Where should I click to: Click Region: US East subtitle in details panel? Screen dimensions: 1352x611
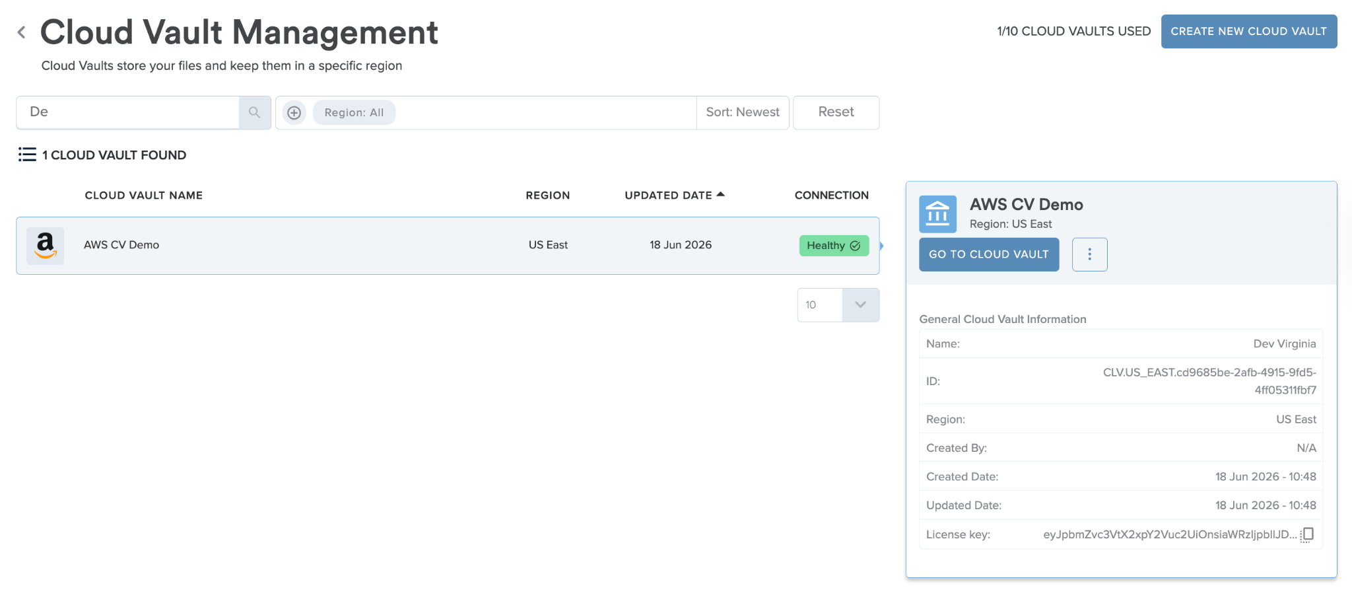click(x=1011, y=225)
